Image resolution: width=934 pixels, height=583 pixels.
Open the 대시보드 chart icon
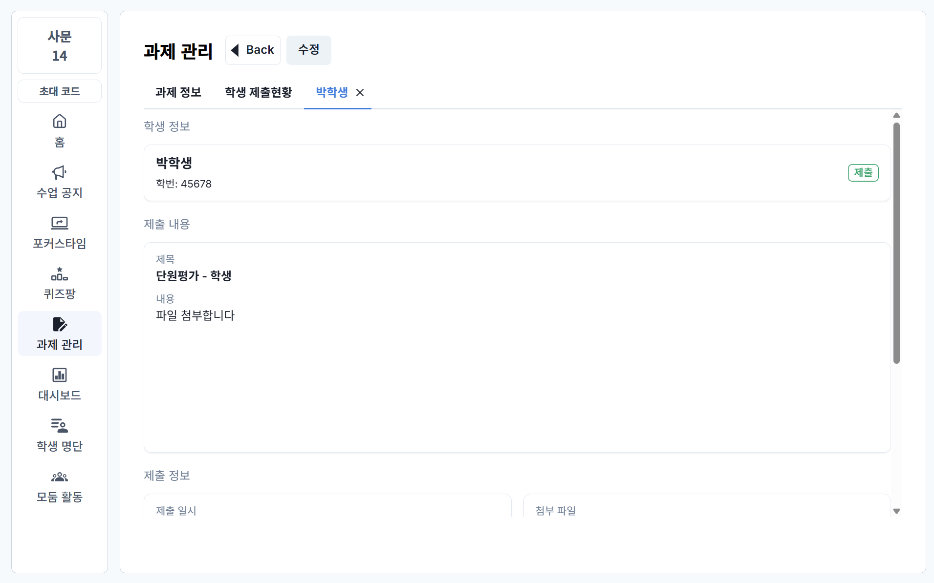pos(60,375)
